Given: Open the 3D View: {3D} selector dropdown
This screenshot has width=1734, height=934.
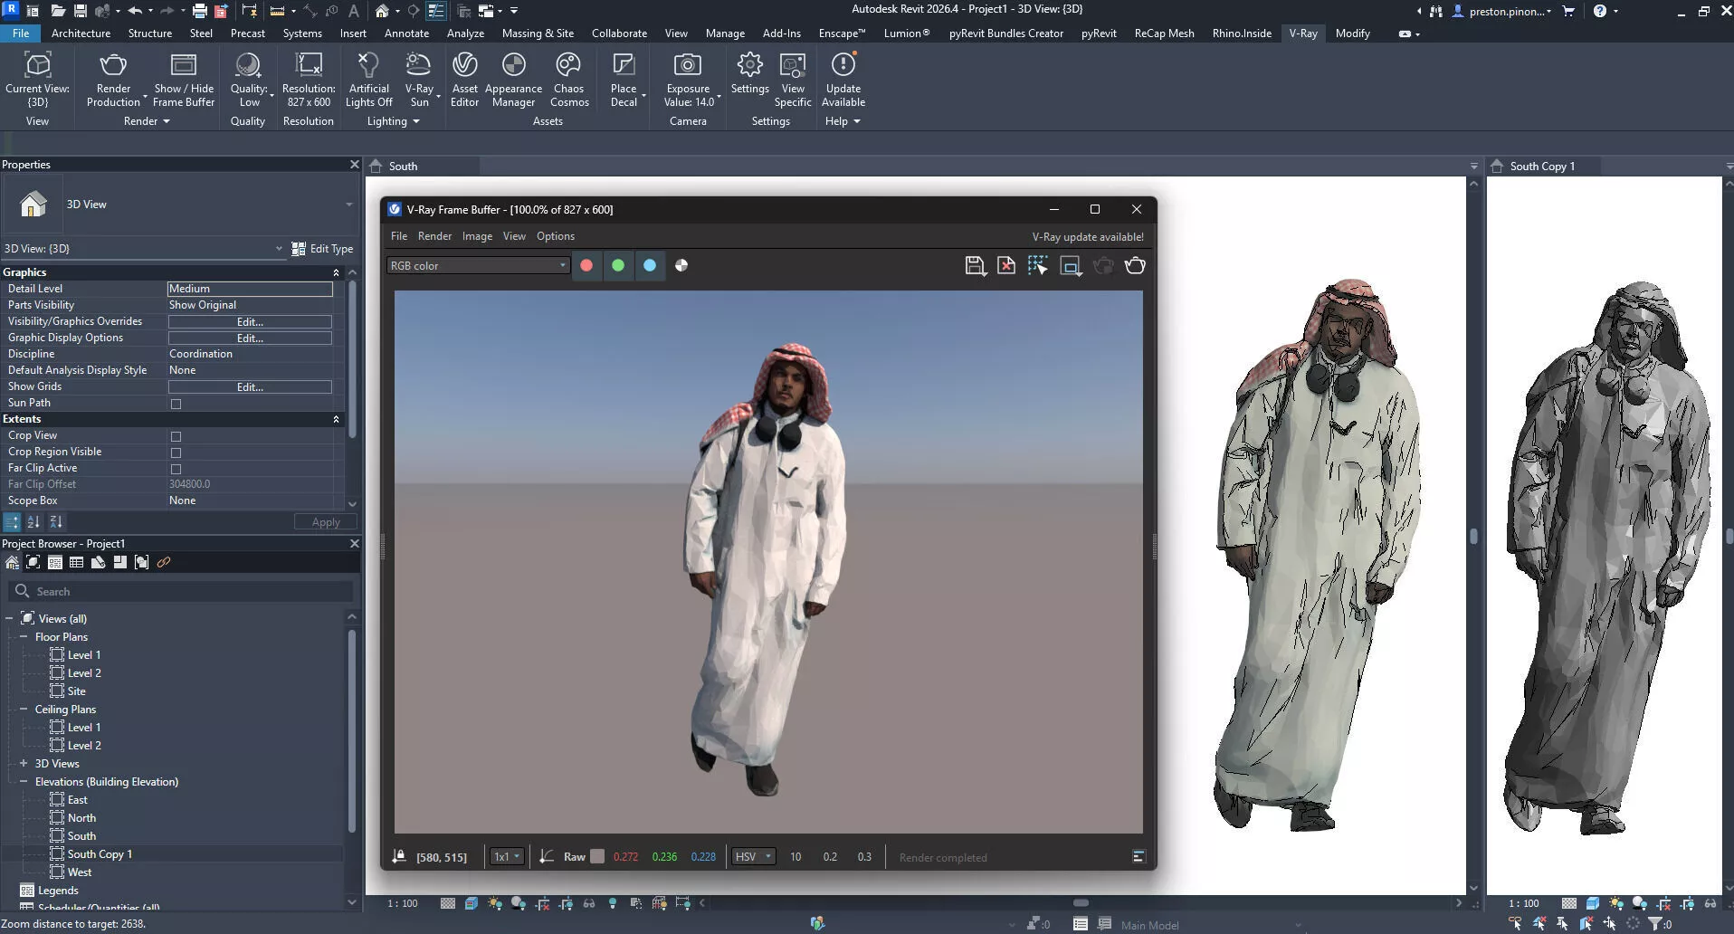Looking at the screenshot, I should pos(143,249).
